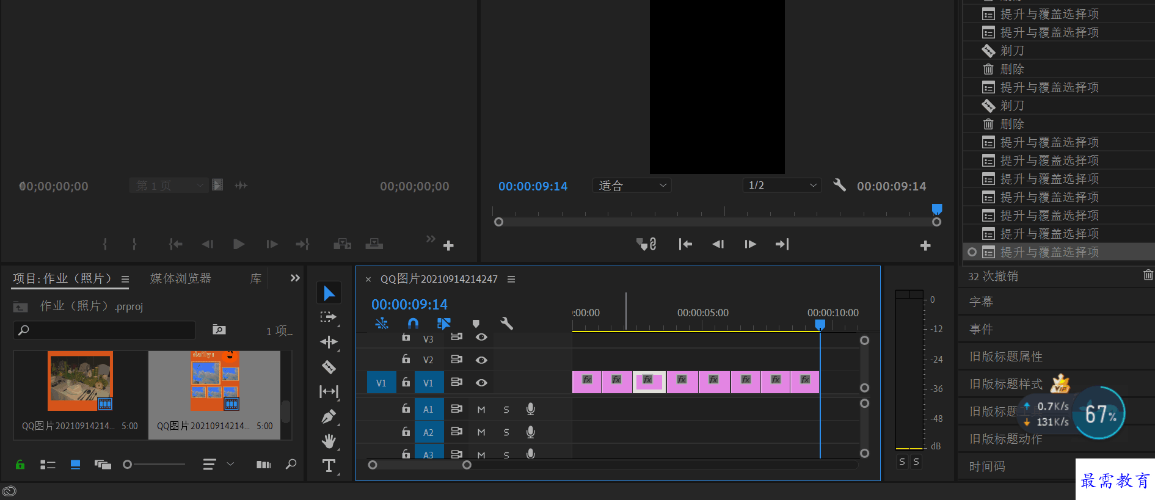Open the 字幕 panel
This screenshot has height=500, width=1155.
pos(982,302)
